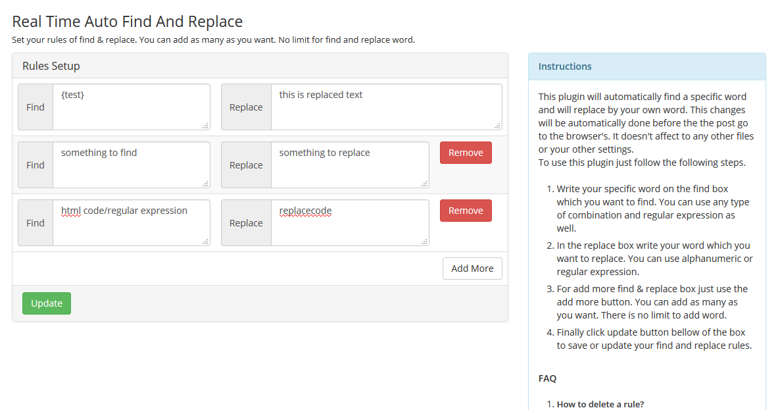This screenshot has width=778, height=410.
Task: Save rules with the green Update button
Action: [47, 303]
